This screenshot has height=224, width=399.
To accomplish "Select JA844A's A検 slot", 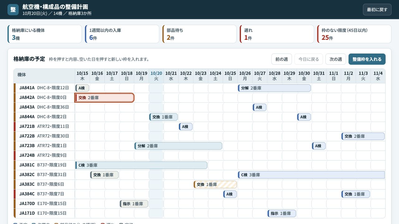I will pyautogui.click(x=304, y=117).
